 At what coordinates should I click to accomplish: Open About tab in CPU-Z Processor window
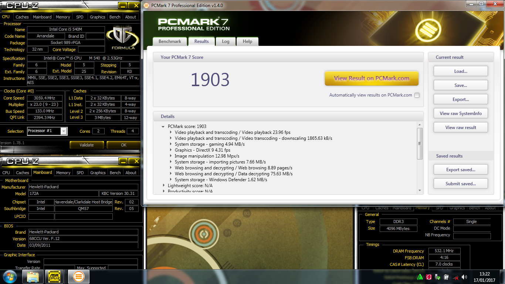tap(131, 17)
